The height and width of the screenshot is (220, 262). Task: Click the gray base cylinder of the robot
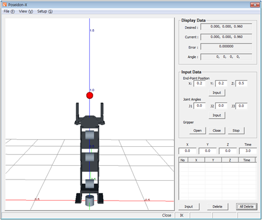pyautogui.click(x=89, y=201)
